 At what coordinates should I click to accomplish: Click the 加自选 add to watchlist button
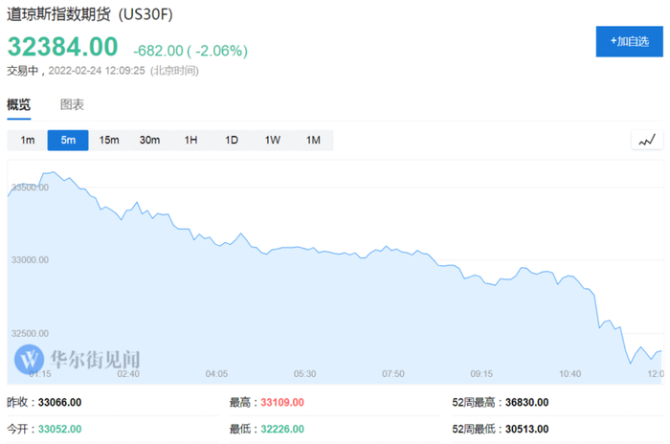629,41
